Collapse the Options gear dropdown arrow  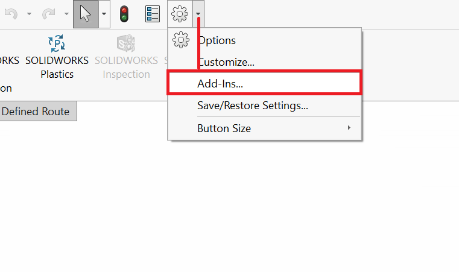(x=198, y=14)
